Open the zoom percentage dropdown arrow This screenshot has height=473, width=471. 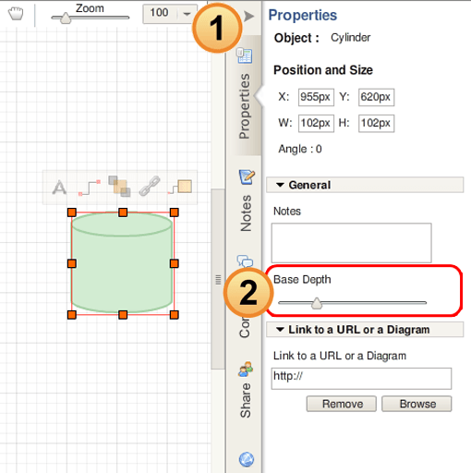(187, 14)
